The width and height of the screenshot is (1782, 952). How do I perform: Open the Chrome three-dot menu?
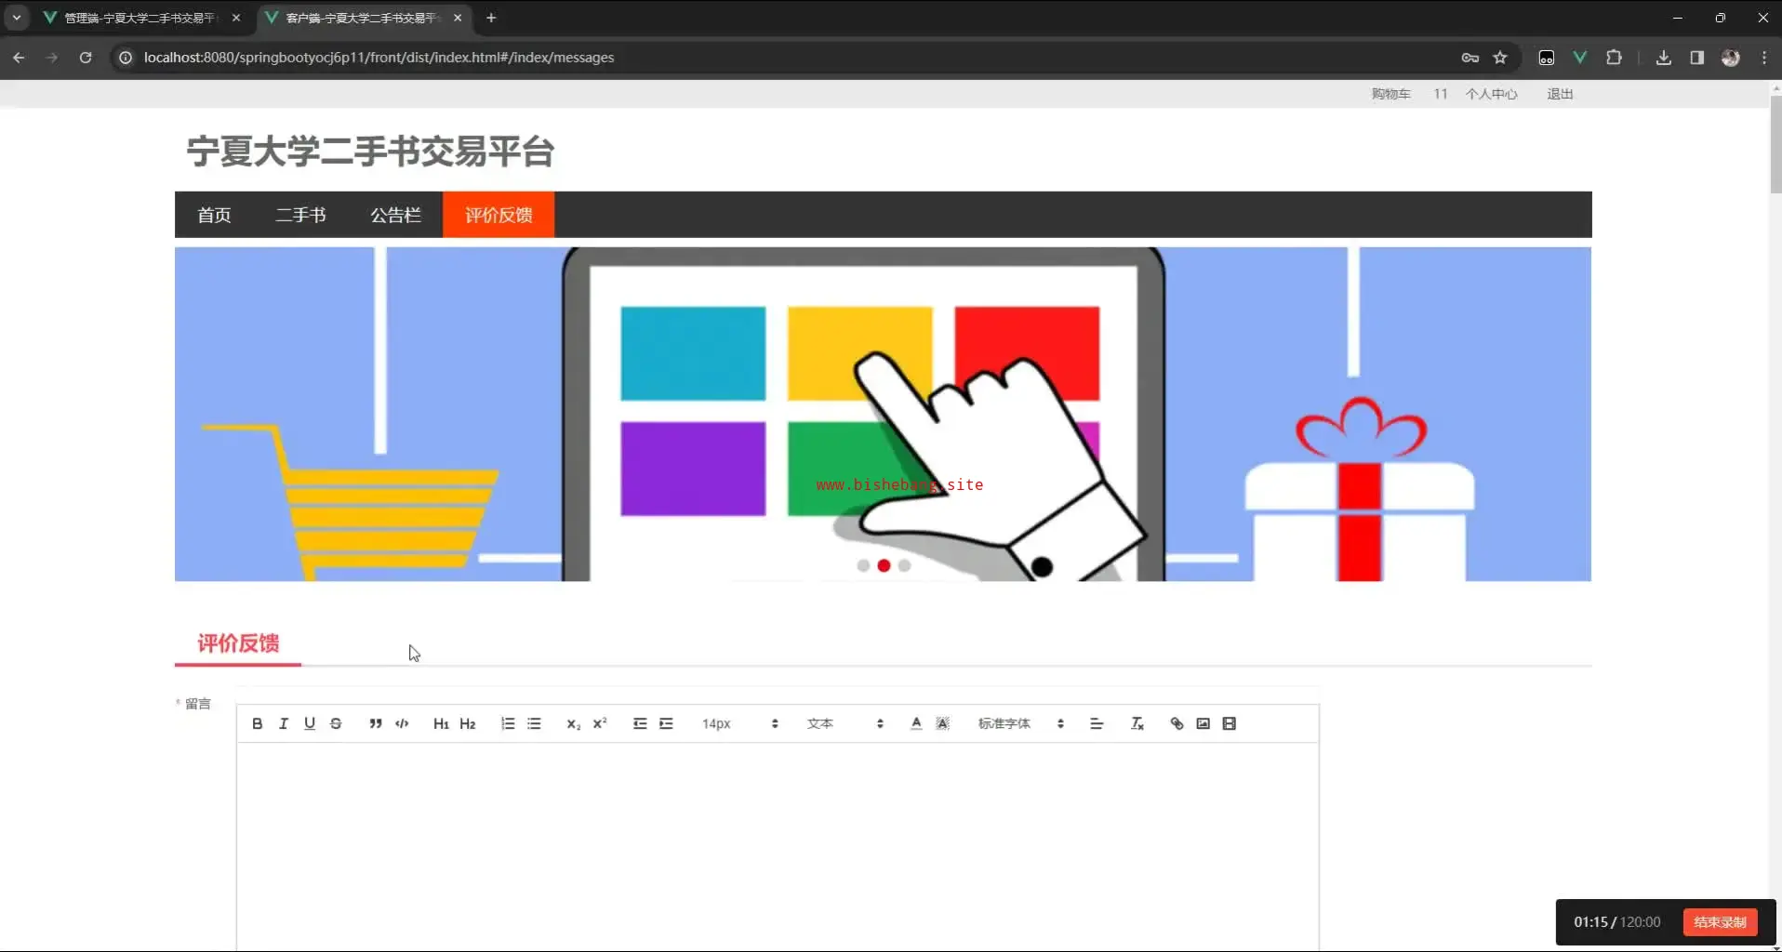coord(1764,58)
